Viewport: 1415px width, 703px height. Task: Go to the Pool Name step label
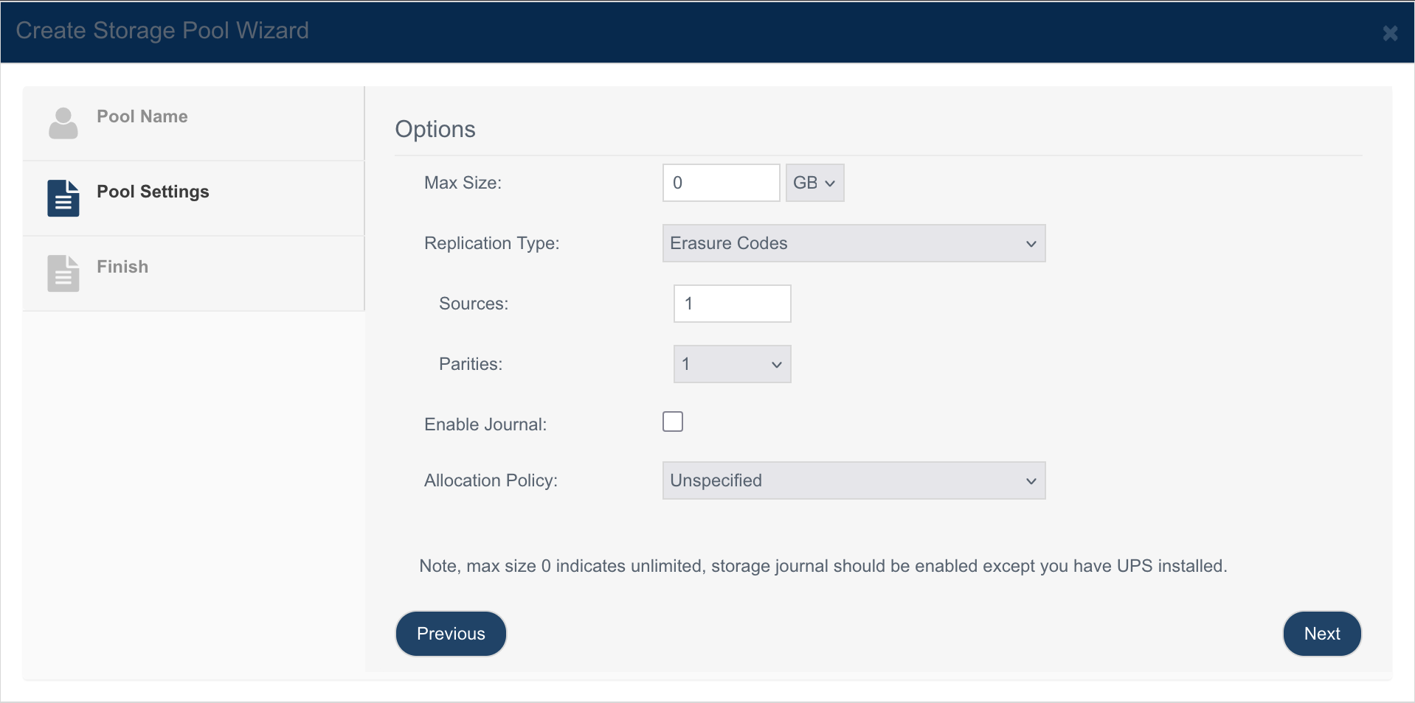pos(142,116)
